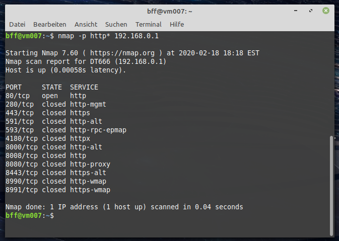Open the Ansicht menu
This screenshot has height=241, width=339.
point(86,25)
